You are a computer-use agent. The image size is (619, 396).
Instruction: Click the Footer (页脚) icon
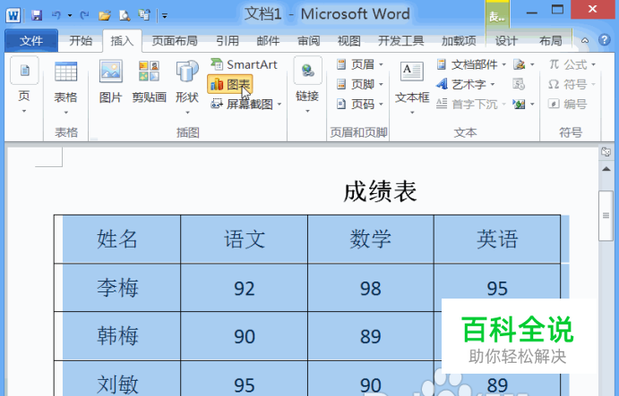point(341,84)
